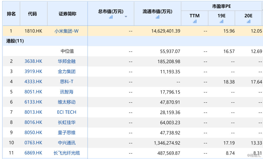Screen dimensions: 263x159
Task: Open sort dropdown arrow in 总市值 header
Action: [x=126, y=17]
